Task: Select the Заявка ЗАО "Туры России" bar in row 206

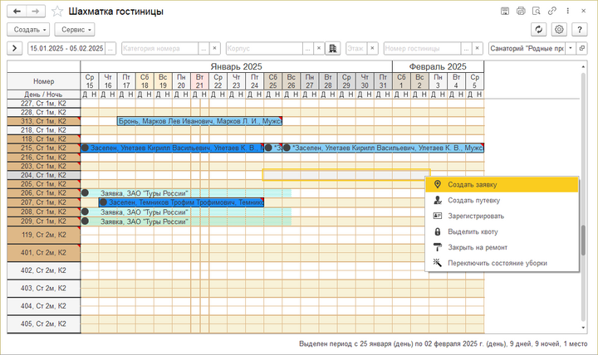Action: pos(186,193)
